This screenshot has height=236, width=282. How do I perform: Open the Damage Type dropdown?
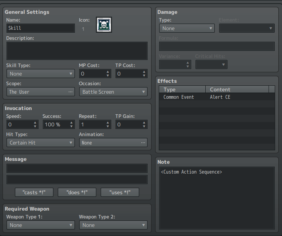tap(187, 28)
